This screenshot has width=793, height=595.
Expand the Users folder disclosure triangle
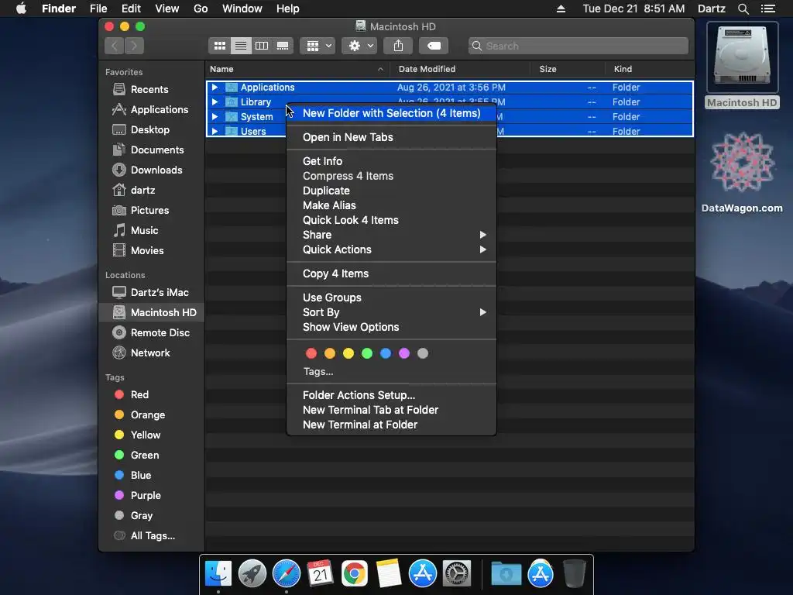pyautogui.click(x=215, y=132)
